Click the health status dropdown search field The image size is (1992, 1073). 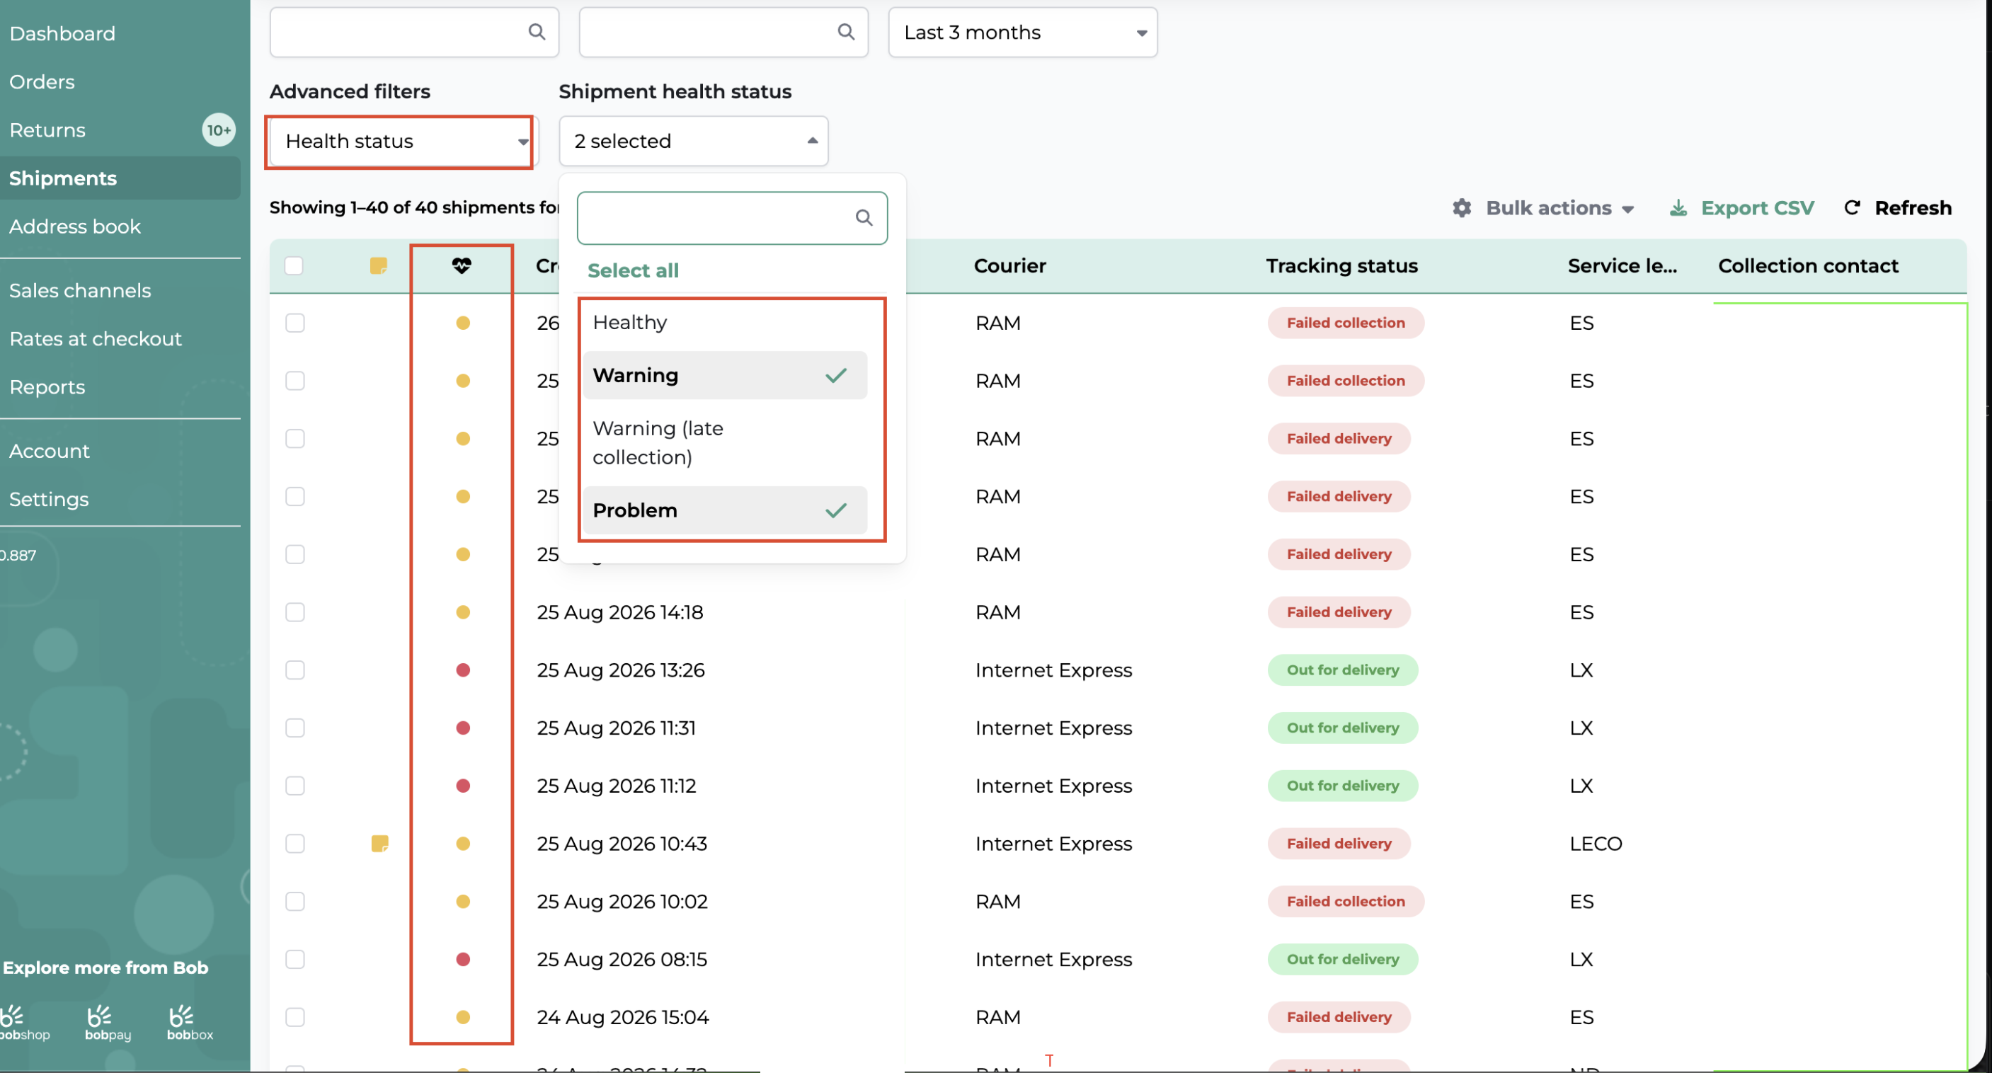(x=731, y=218)
